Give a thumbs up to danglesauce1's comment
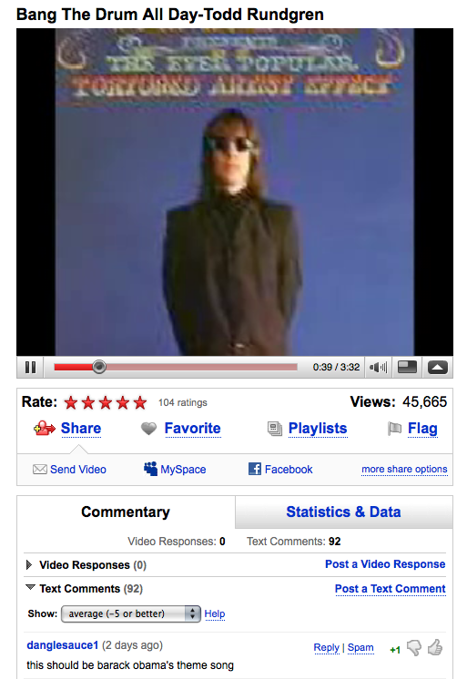Viewport: 467px width, 679px height. 435,647
